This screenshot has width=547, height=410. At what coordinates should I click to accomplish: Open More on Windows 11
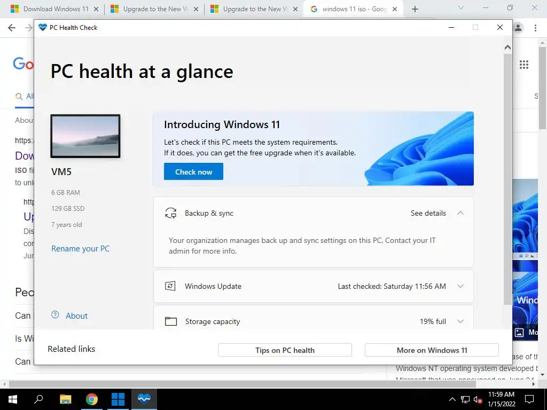point(432,350)
